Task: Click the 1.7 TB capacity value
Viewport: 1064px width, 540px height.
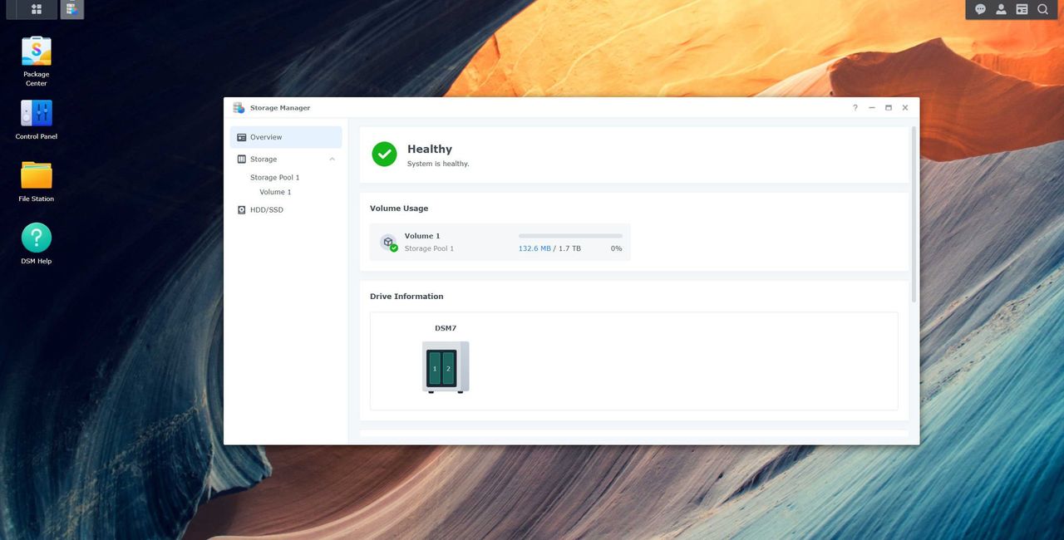Action: pos(569,248)
